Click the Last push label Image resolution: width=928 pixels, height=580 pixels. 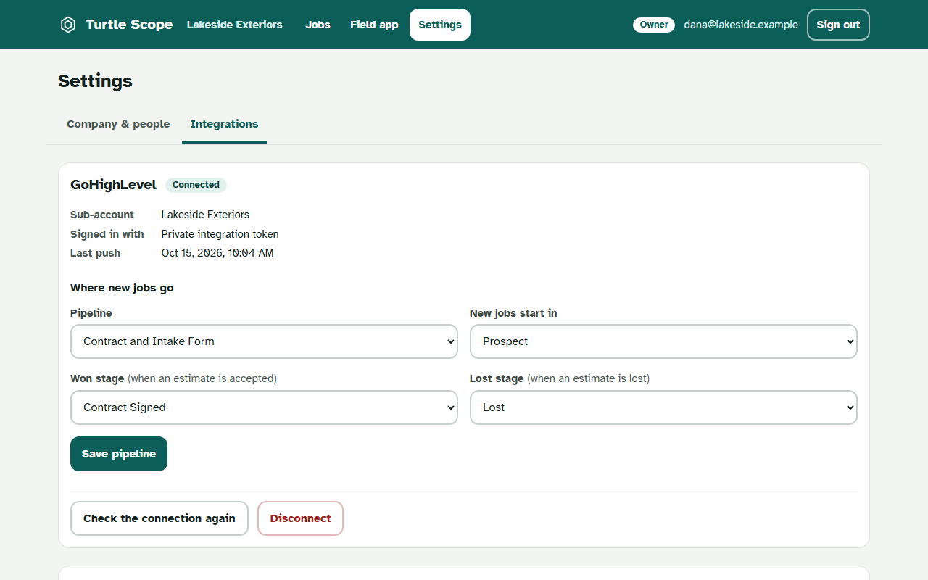pyautogui.click(x=96, y=253)
